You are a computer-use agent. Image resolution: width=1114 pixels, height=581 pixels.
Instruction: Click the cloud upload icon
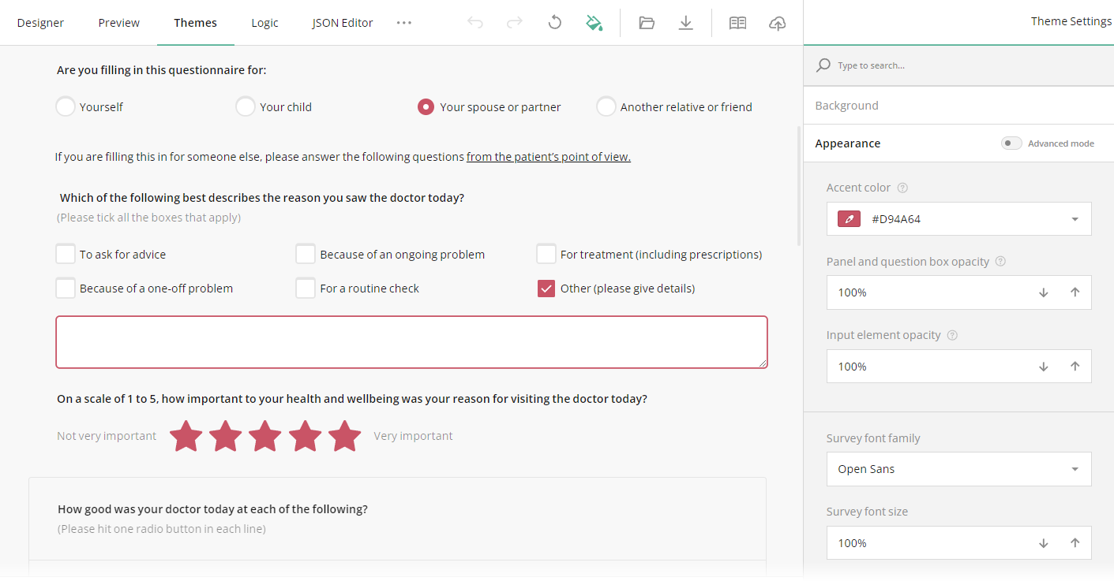pyautogui.click(x=777, y=23)
